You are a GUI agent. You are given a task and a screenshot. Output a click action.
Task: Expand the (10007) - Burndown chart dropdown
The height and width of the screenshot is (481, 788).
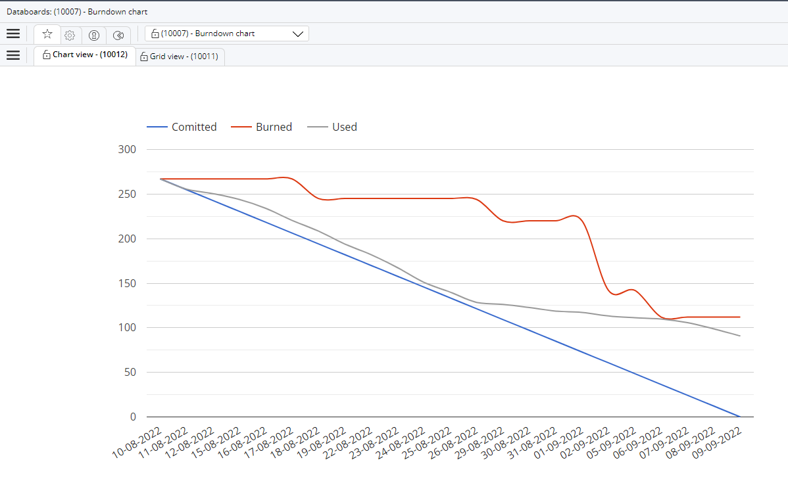coord(227,34)
